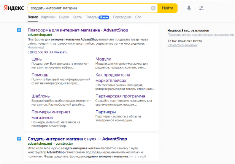Open search settings sliders icon

coord(201,8)
